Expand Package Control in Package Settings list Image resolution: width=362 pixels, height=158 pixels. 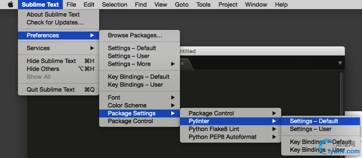(x=231, y=113)
